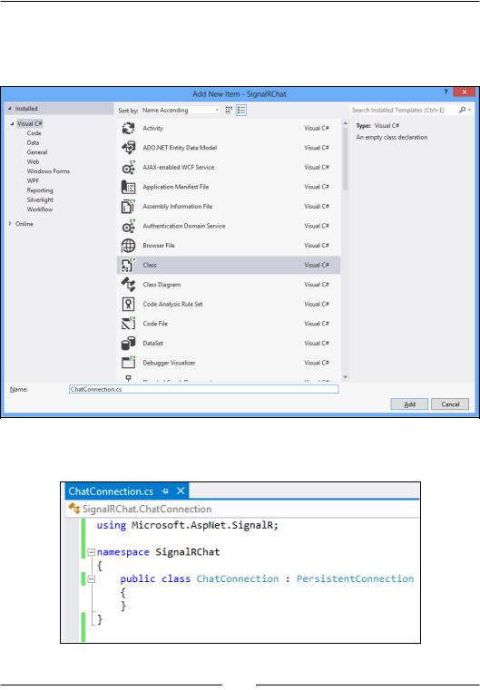
Task: Select the Windows Forms category
Action: (48, 171)
